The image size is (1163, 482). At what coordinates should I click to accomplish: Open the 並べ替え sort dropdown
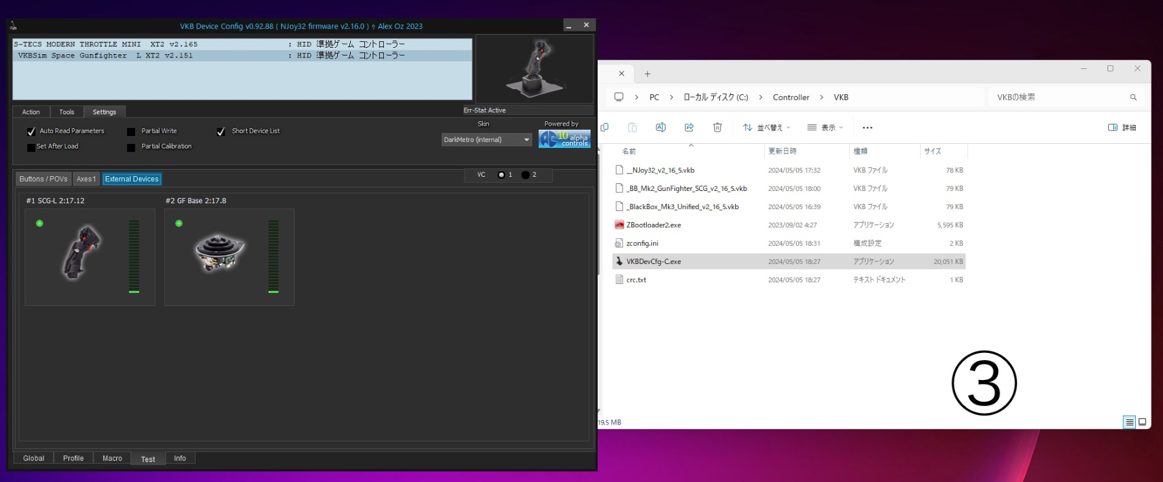(x=766, y=128)
